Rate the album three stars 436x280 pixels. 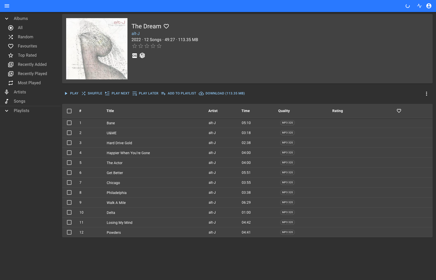coord(147,46)
